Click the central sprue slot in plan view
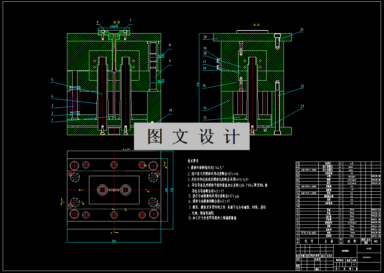Image resolution: width=384 pixels, height=273 pixels. coord(114,190)
